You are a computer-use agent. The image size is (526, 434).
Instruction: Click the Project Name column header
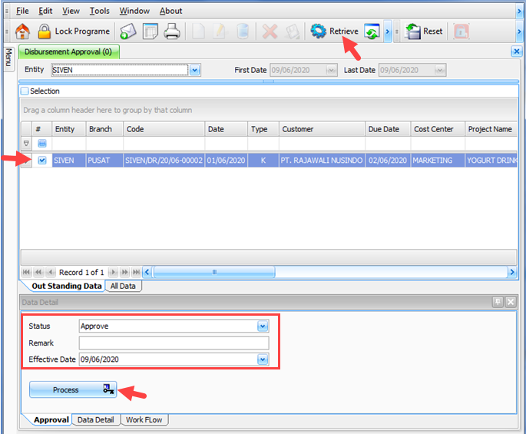point(491,129)
